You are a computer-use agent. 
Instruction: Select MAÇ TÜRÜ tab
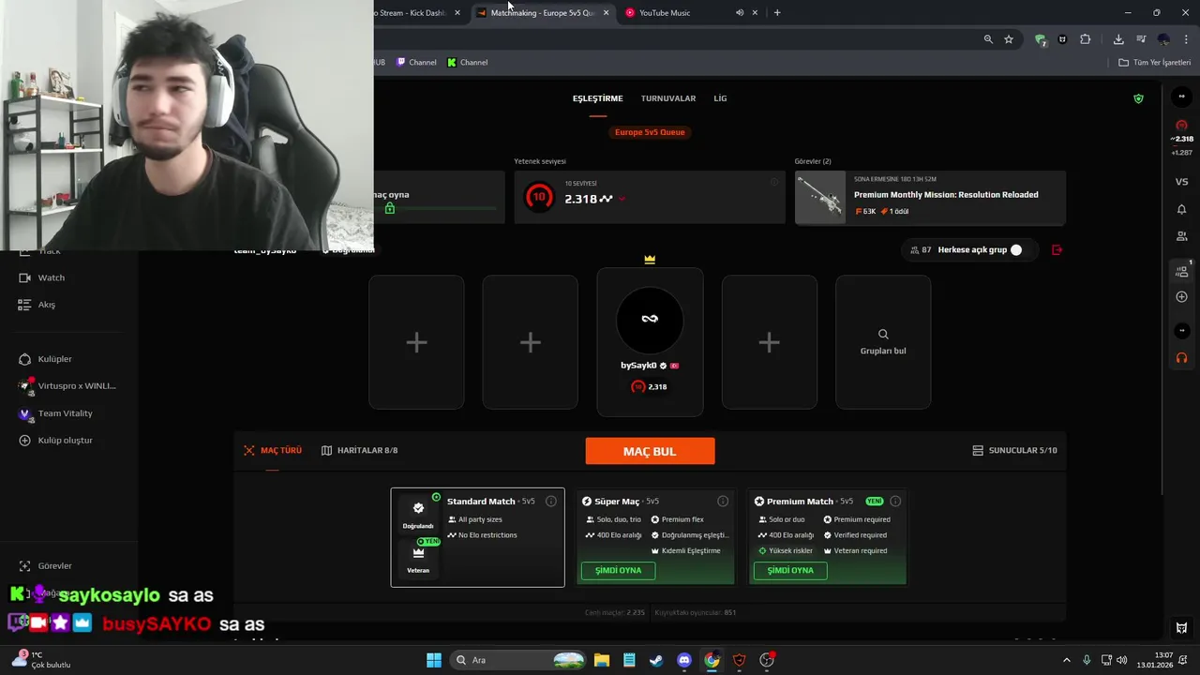tap(273, 451)
